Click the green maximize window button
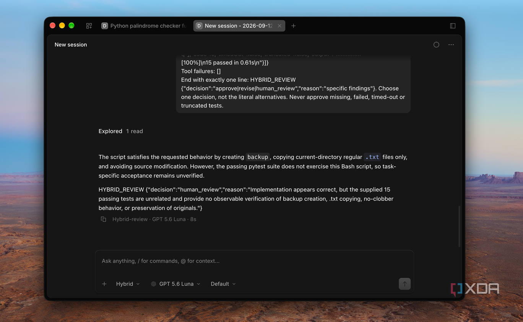The image size is (523, 322). [x=71, y=26]
